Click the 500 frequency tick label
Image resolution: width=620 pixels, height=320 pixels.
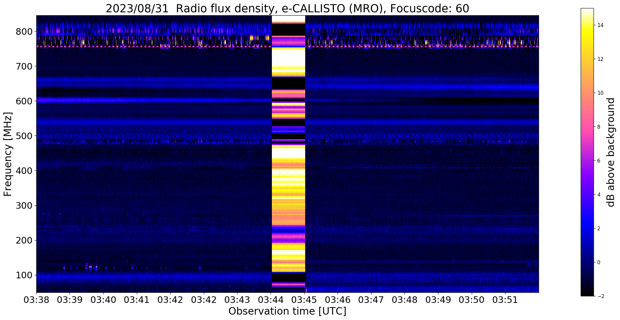click(x=24, y=136)
